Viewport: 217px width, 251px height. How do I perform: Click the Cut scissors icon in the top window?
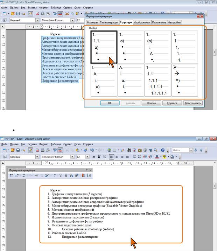point(67,14)
